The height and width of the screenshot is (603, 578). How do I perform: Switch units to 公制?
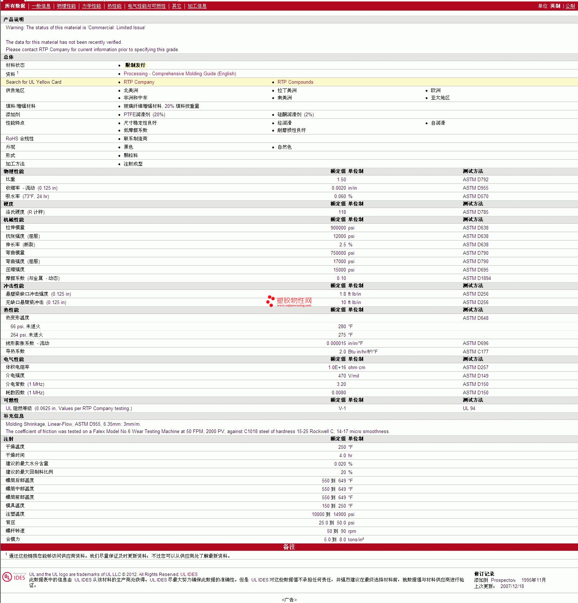570,6
